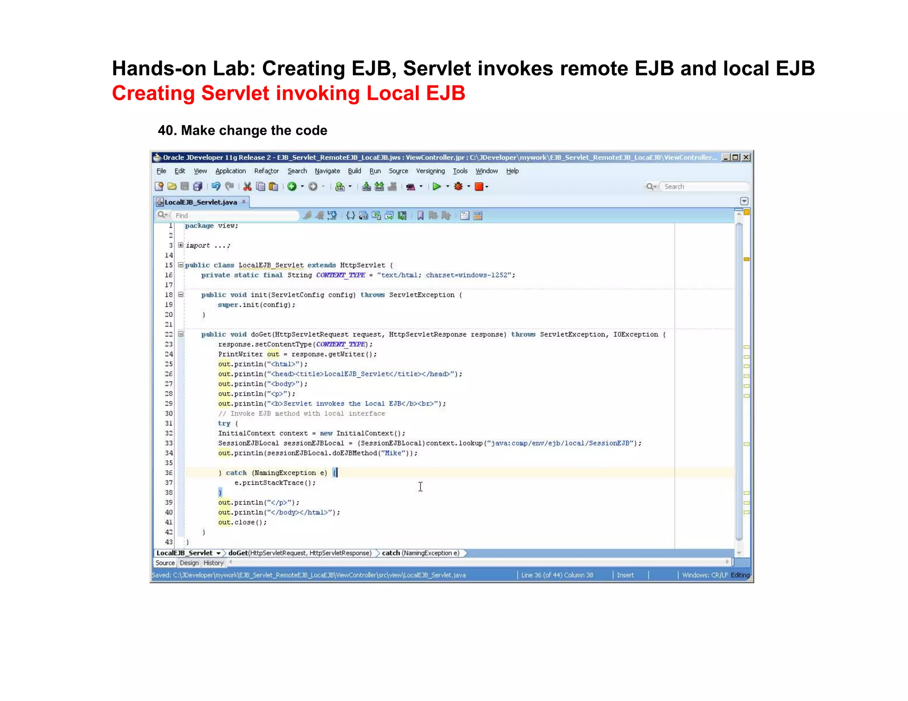Click the Make project build icon

[x=366, y=187]
